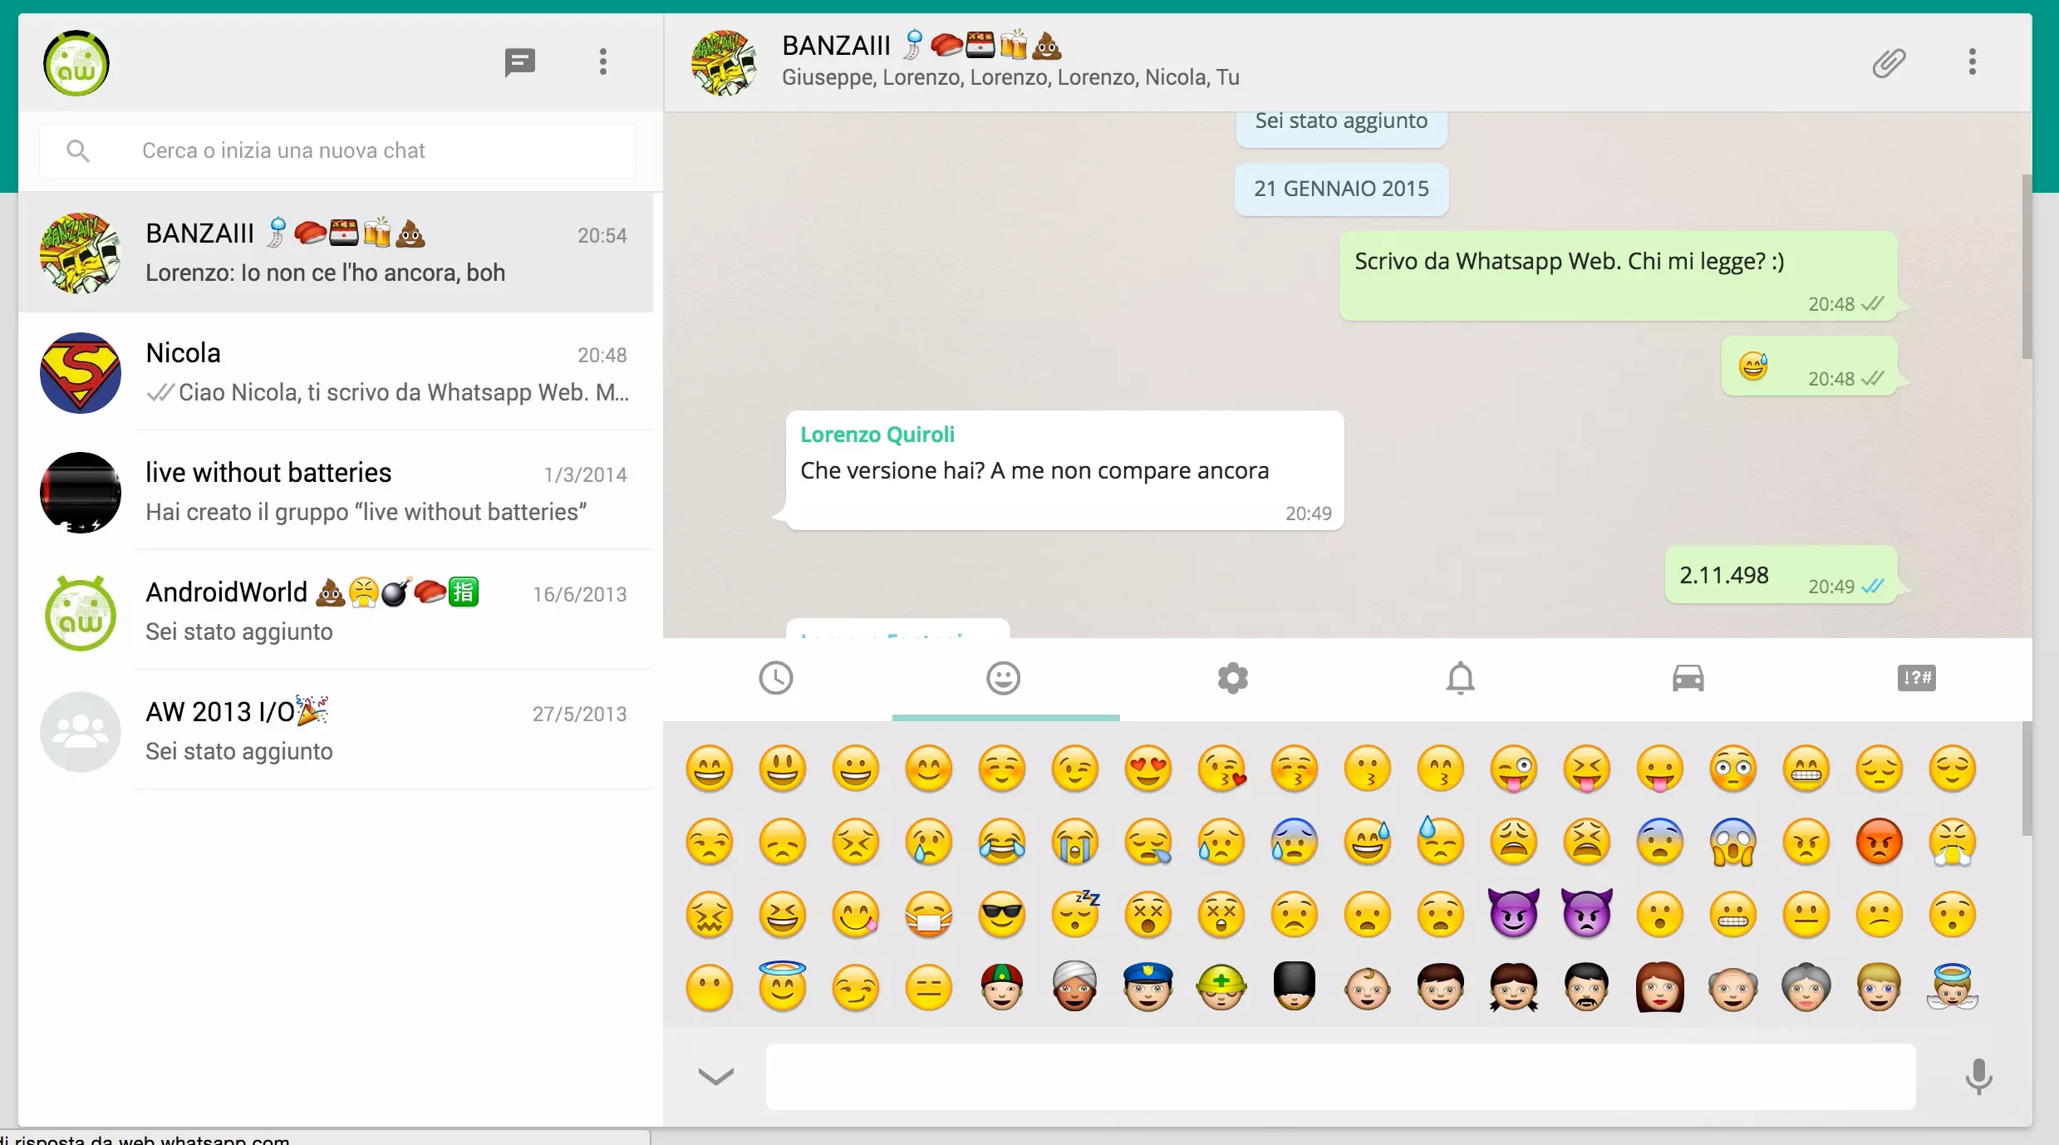Viewport: 2059px width, 1145px height.
Task: Open the car travel emoji tab
Action: pyautogui.click(x=1688, y=678)
